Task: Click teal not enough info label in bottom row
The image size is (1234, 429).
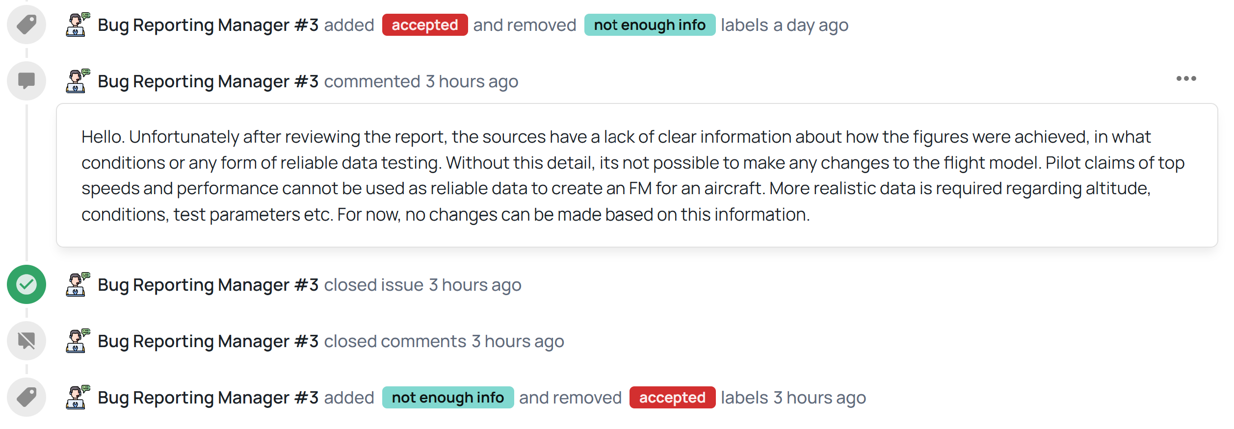Action: pyautogui.click(x=447, y=398)
